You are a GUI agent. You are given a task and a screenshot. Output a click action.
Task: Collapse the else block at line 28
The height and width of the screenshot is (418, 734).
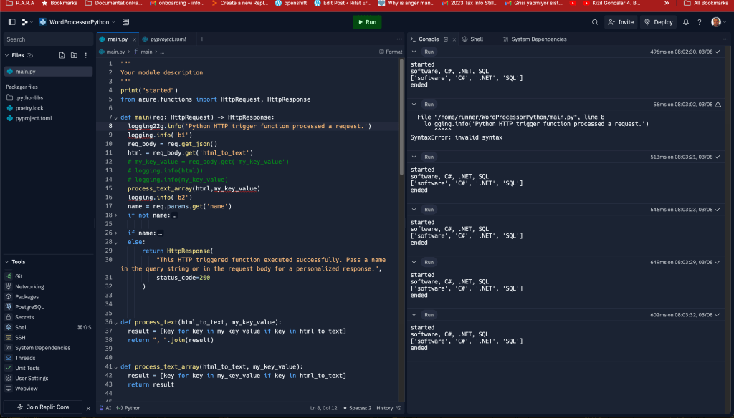116,242
